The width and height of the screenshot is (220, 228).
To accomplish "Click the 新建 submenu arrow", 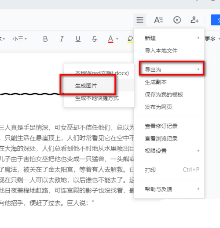I will pyautogui.click(x=198, y=38).
